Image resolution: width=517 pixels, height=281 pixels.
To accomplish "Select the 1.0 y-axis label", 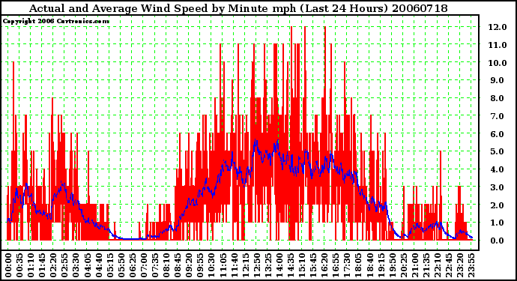I will click(x=498, y=223).
